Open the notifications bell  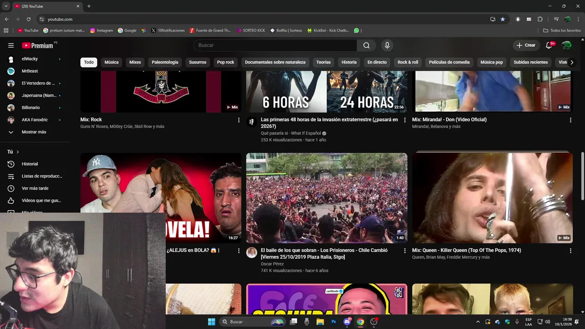pyautogui.click(x=549, y=45)
